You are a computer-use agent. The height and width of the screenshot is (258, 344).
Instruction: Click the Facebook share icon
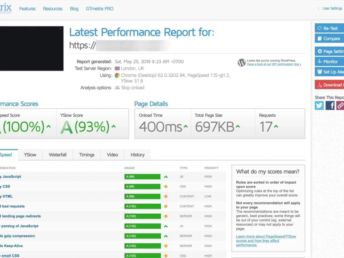coord(330,106)
